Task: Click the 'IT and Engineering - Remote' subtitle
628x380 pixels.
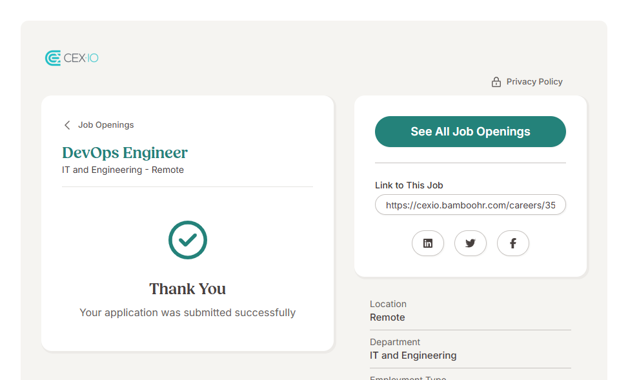Action: point(123,170)
